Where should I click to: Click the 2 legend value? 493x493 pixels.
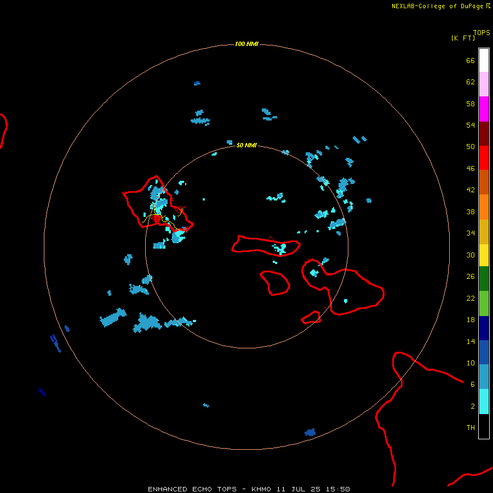tap(473, 406)
